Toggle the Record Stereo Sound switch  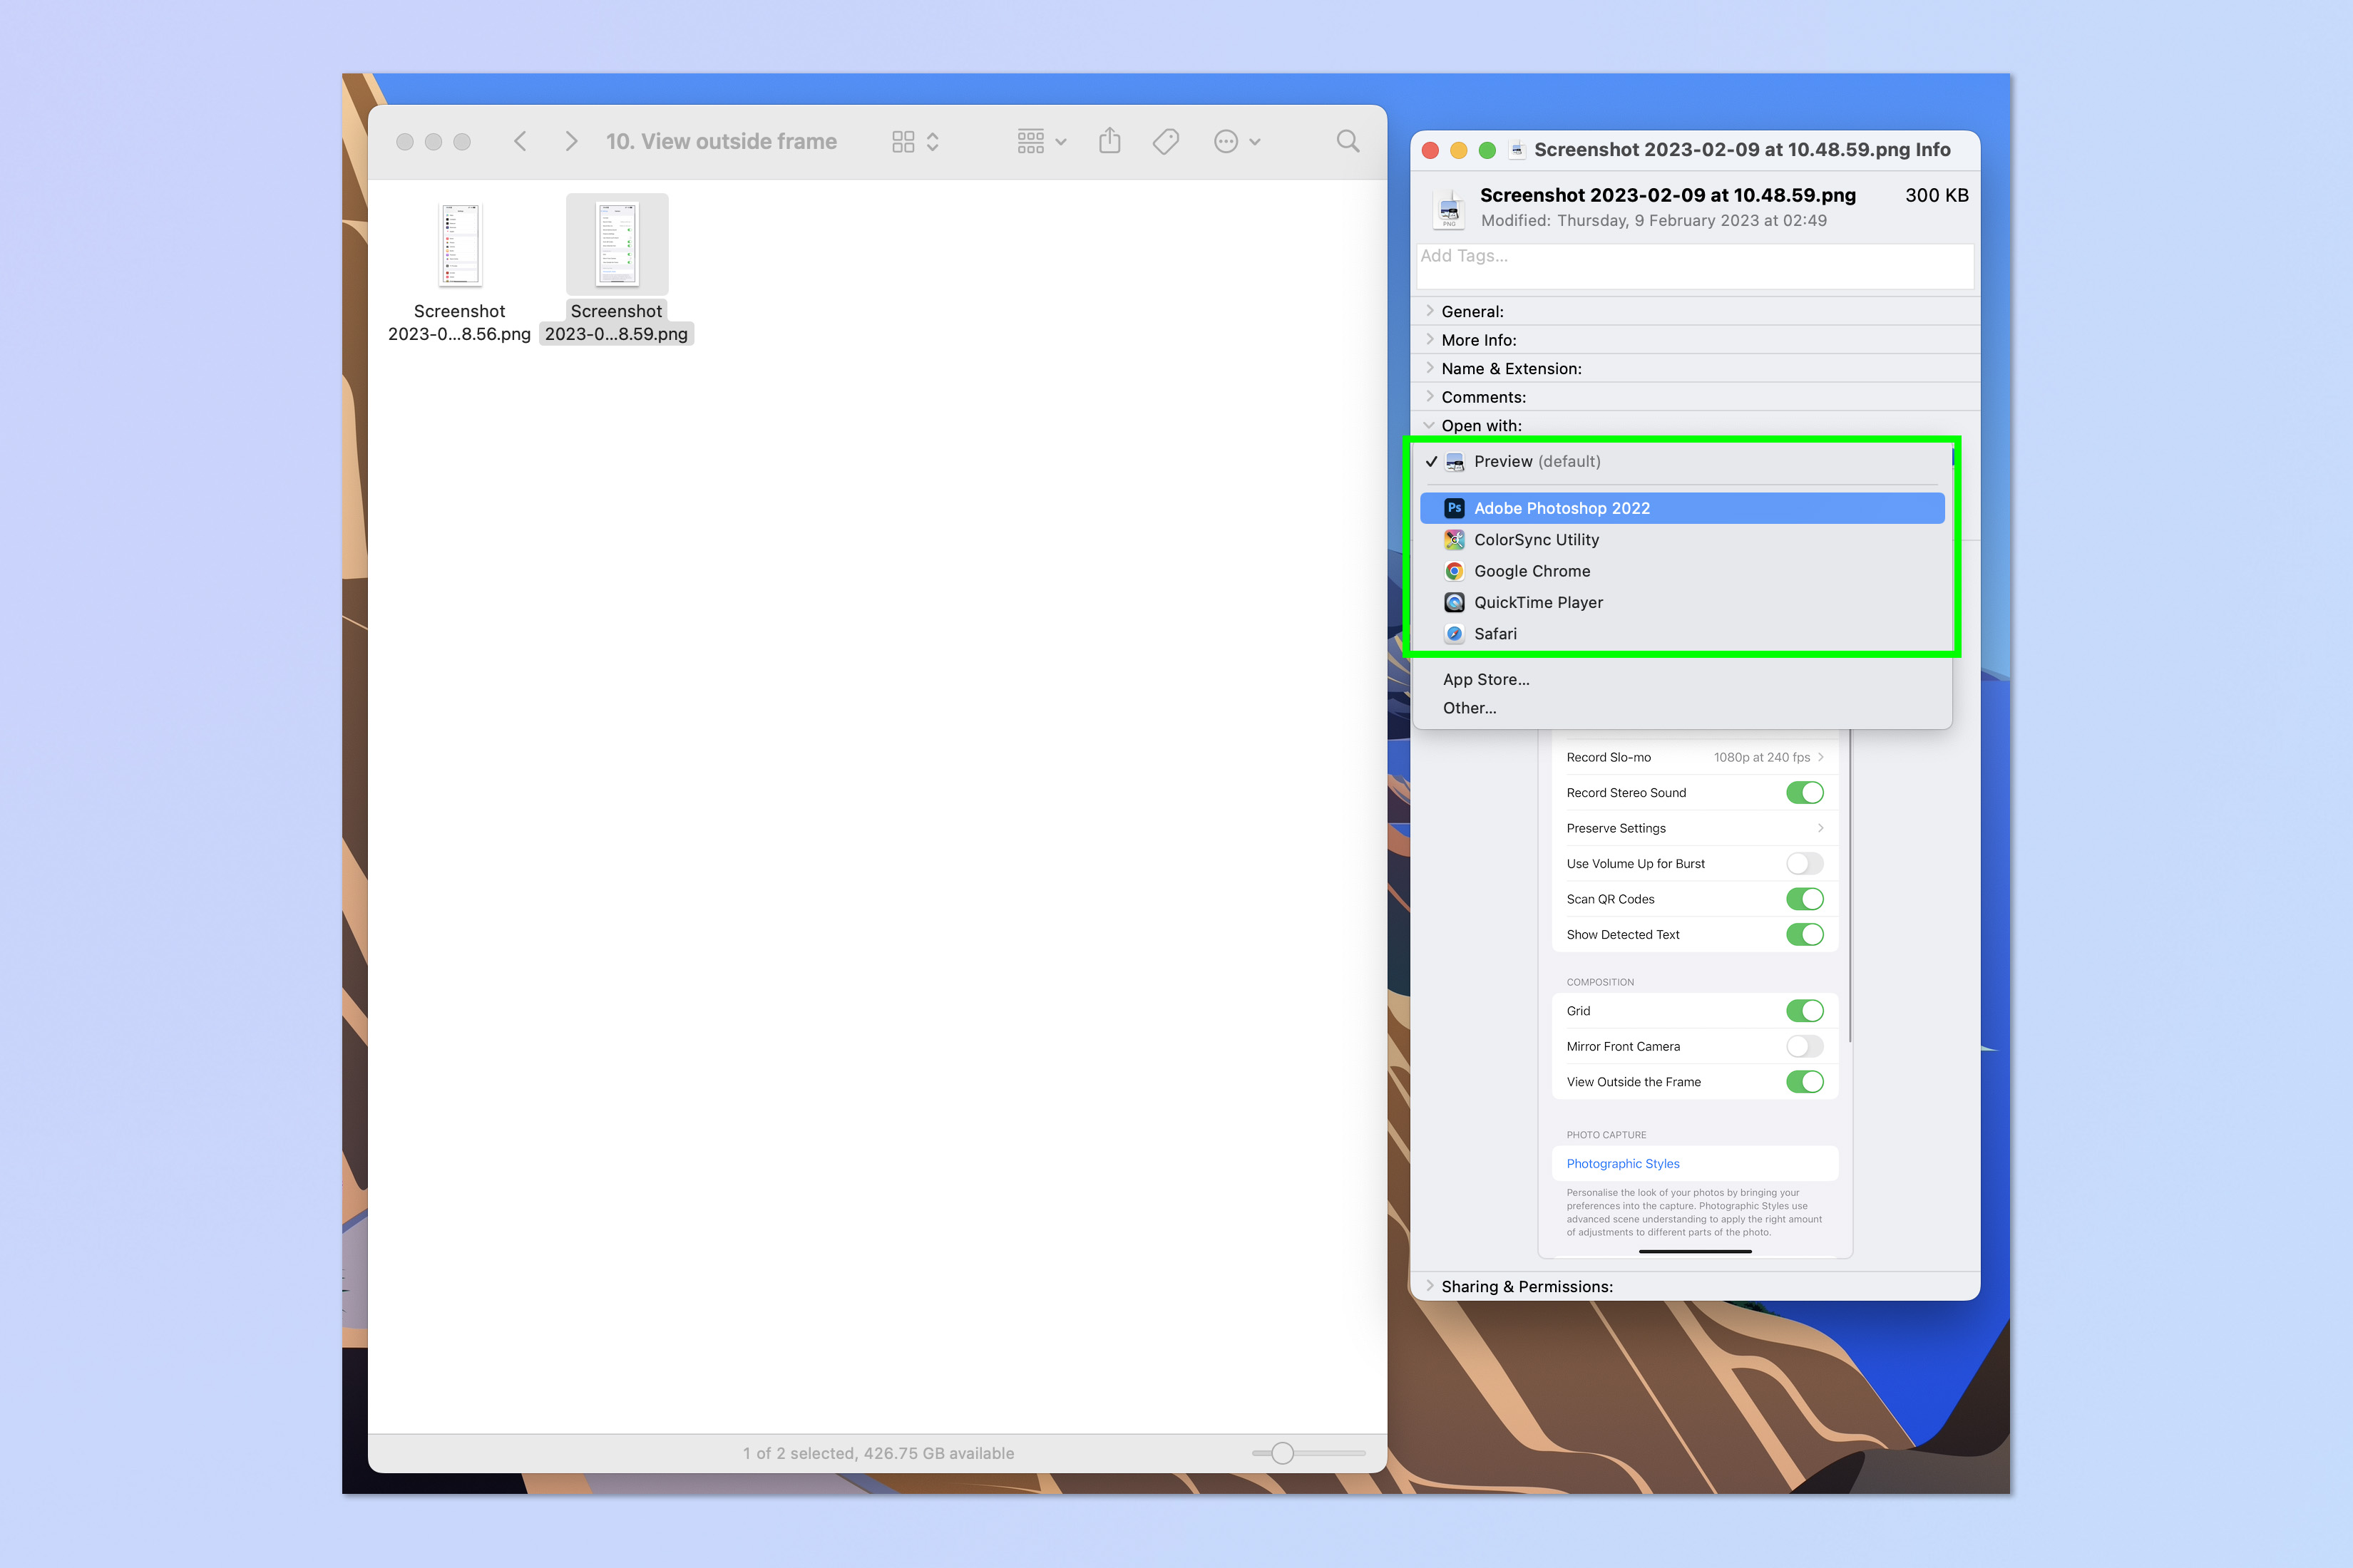tap(1803, 791)
